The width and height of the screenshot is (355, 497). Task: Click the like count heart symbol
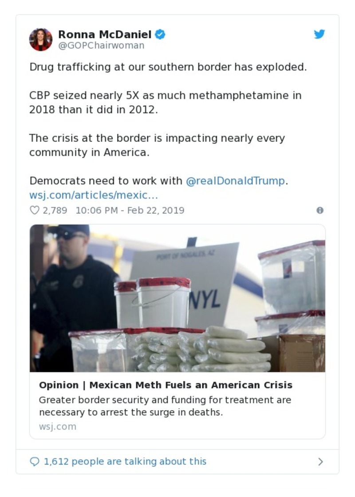34,210
